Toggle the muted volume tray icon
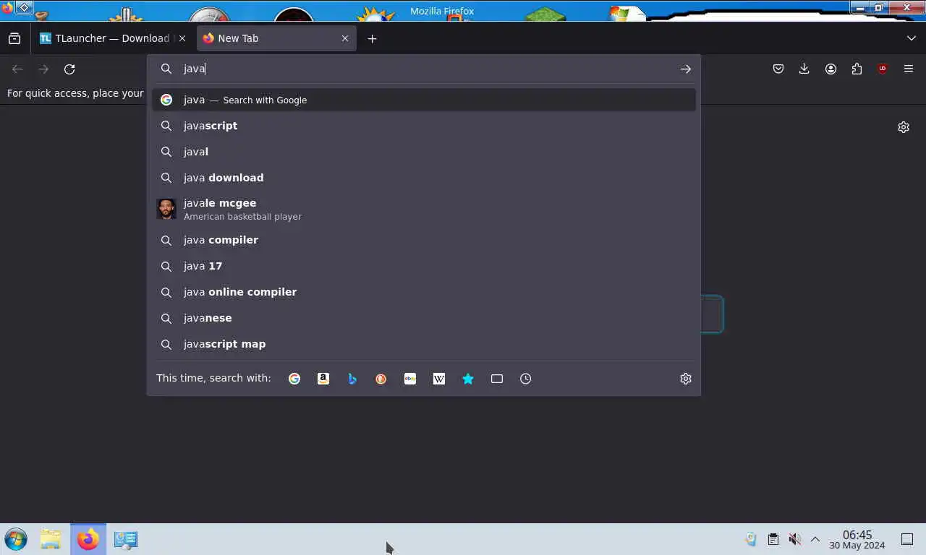Screen dimensions: 926x555 pos(794,539)
